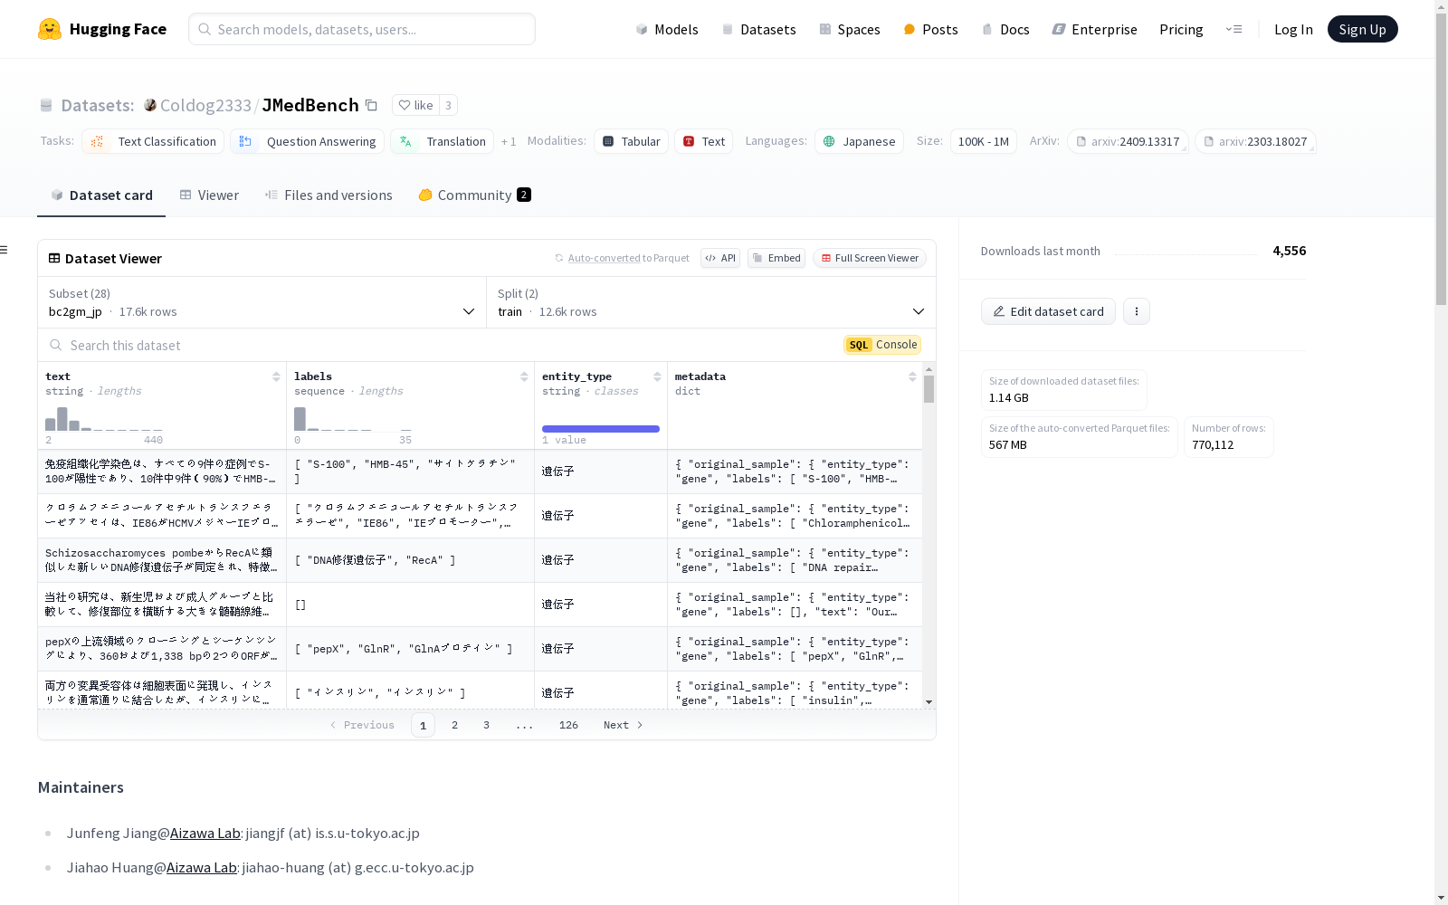Go to Models in the top navigation

point(667,29)
